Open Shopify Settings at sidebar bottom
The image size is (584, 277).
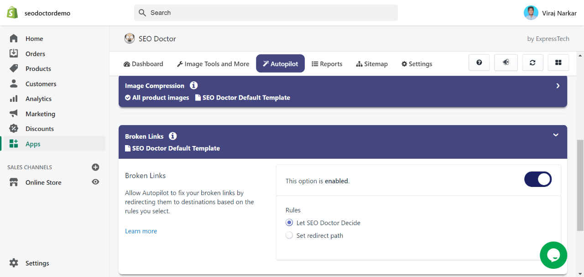pyautogui.click(x=37, y=263)
